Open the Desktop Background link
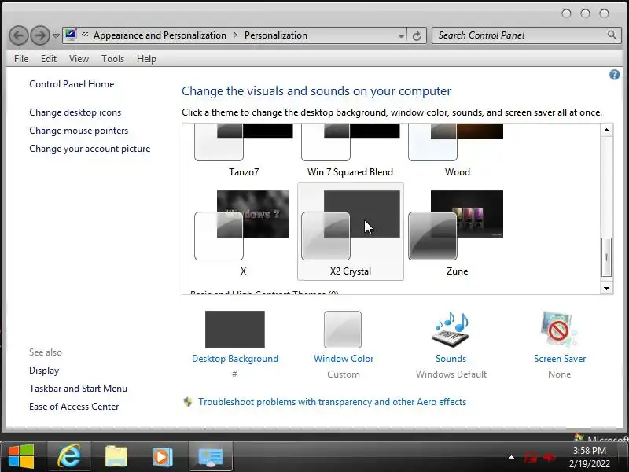The image size is (629, 472). point(235,359)
